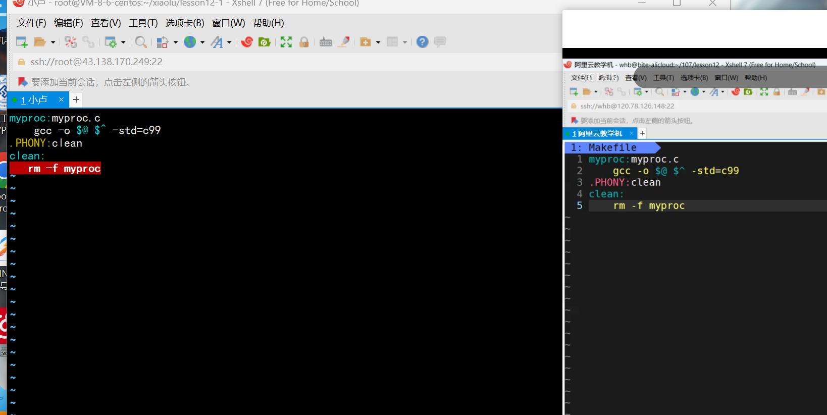Screen dimensions: 827x415
Task: Click properties gear icon in 阿里云教学机 window
Action: (x=638, y=92)
